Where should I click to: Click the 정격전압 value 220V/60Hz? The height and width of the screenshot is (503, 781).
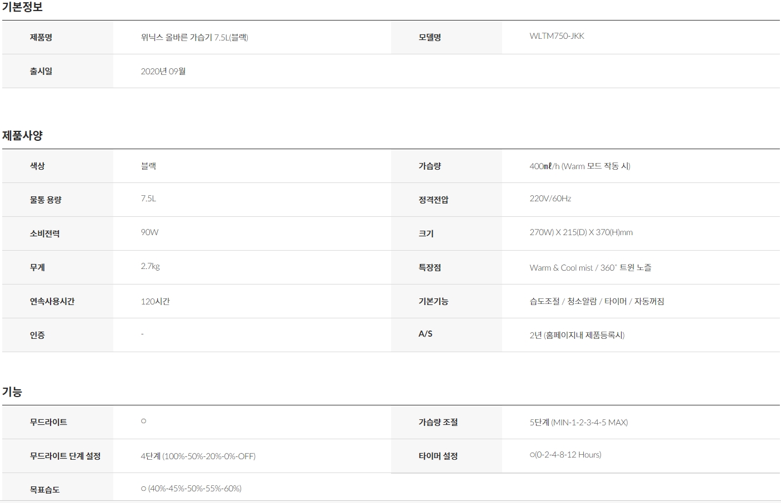pos(550,199)
